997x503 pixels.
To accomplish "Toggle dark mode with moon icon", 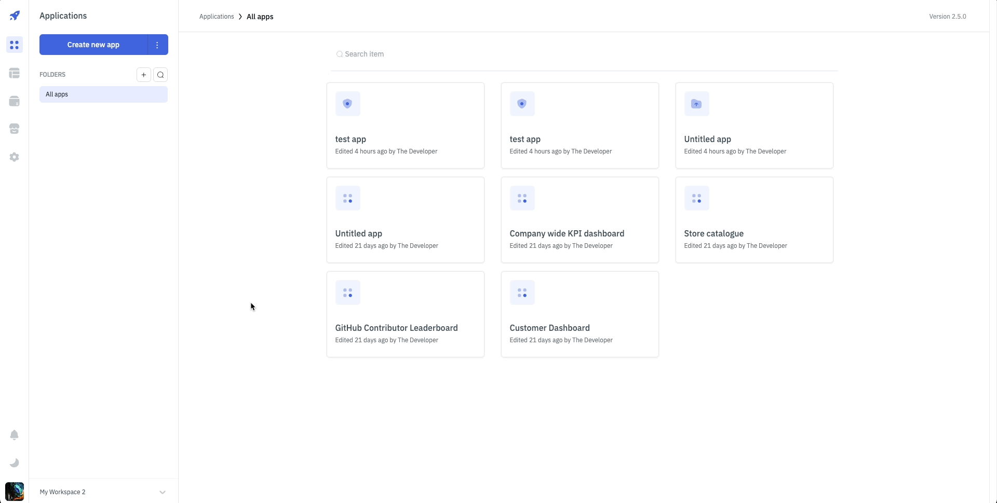I will click(x=15, y=463).
